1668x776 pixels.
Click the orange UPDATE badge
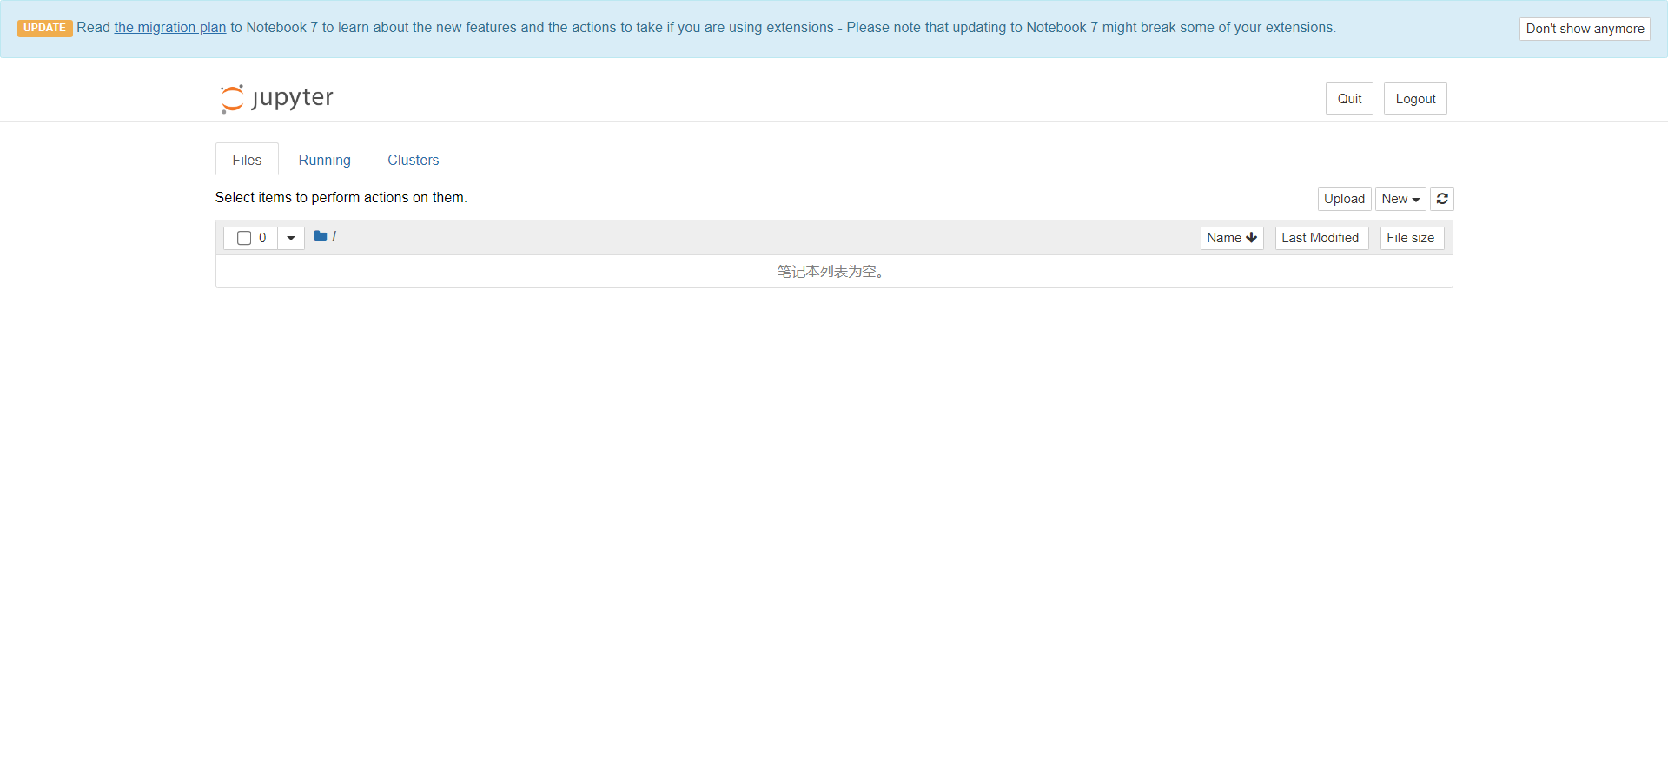click(44, 28)
